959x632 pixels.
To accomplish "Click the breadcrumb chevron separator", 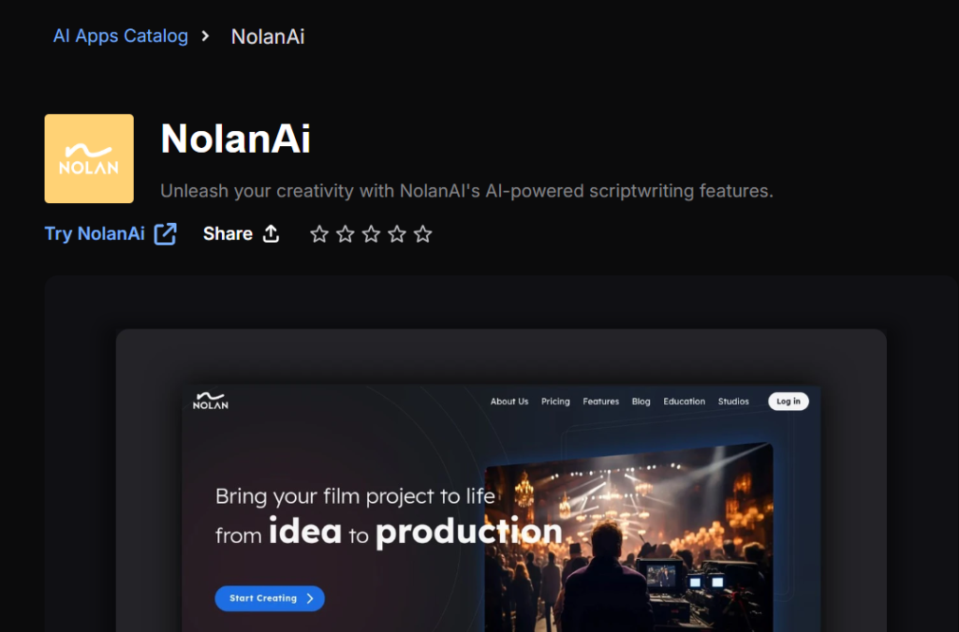I will [205, 37].
